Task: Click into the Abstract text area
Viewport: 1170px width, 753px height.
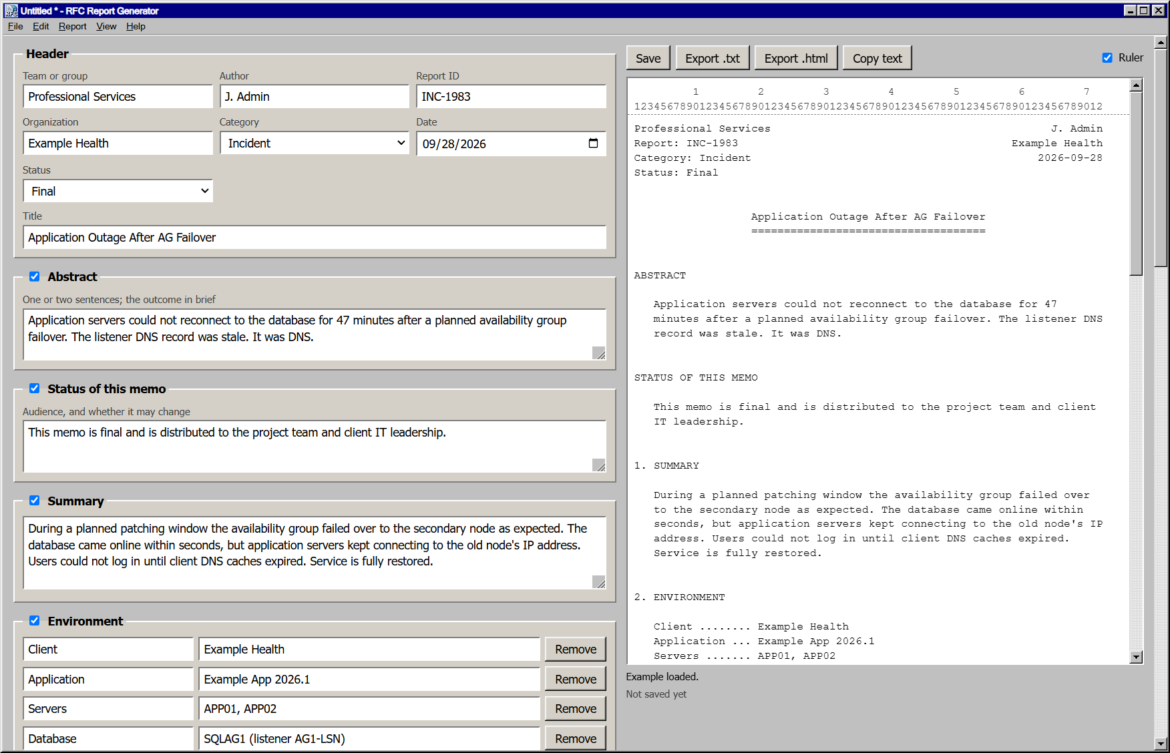Action: pos(315,334)
